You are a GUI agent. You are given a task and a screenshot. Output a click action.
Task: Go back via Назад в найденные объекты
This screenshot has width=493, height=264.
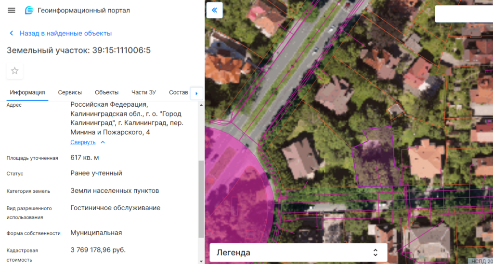(x=65, y=34)
